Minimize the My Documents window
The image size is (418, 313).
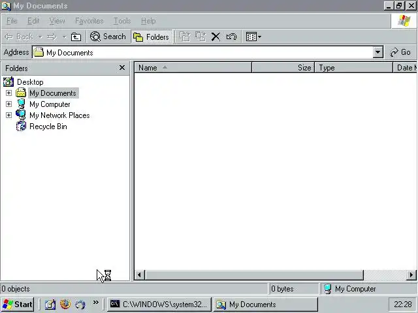pos(389,6)
